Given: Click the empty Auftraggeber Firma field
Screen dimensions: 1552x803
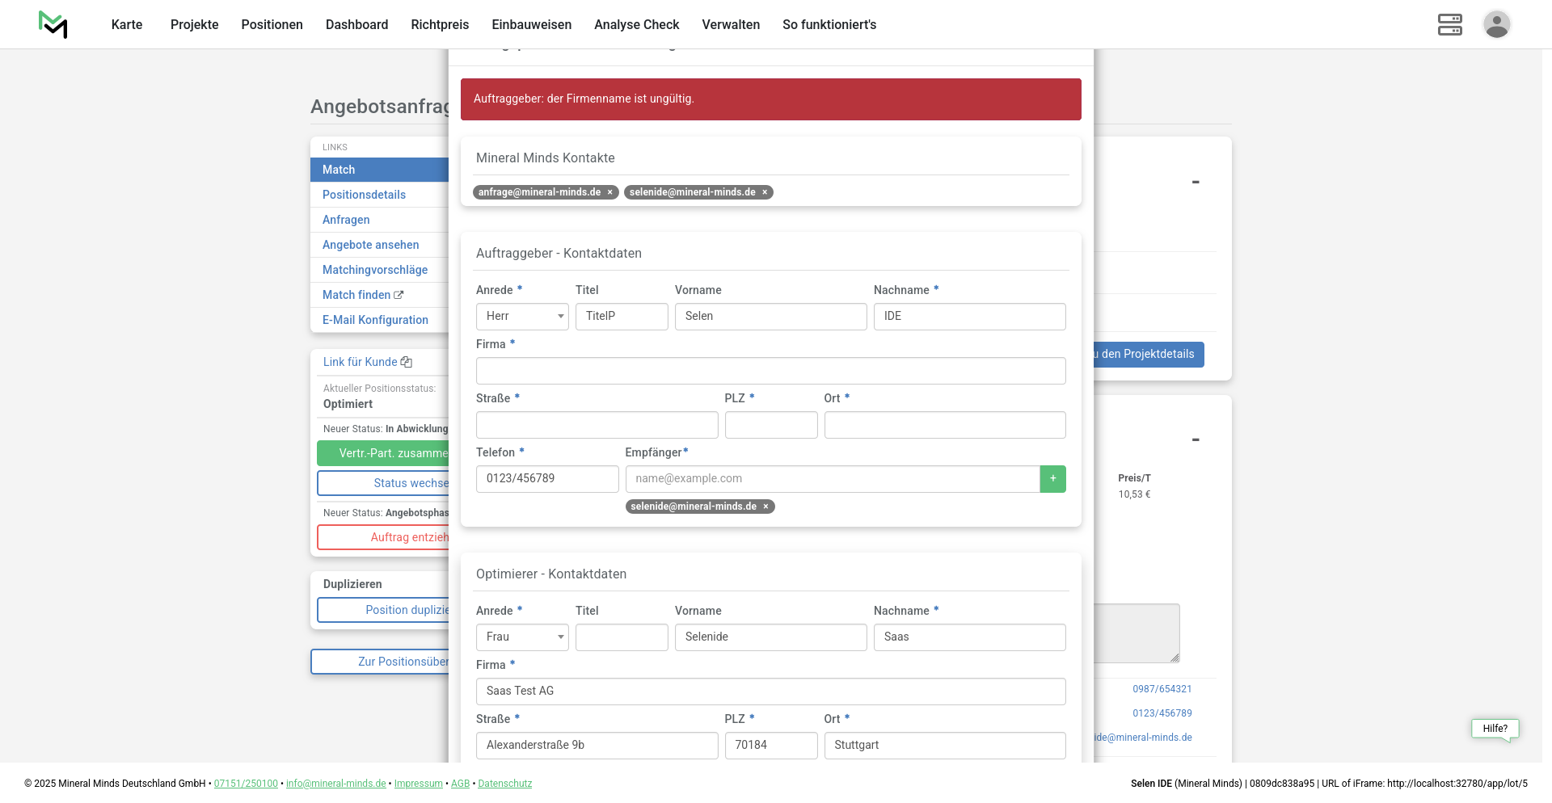Looking at the screenshot, I should coord(770,371).
